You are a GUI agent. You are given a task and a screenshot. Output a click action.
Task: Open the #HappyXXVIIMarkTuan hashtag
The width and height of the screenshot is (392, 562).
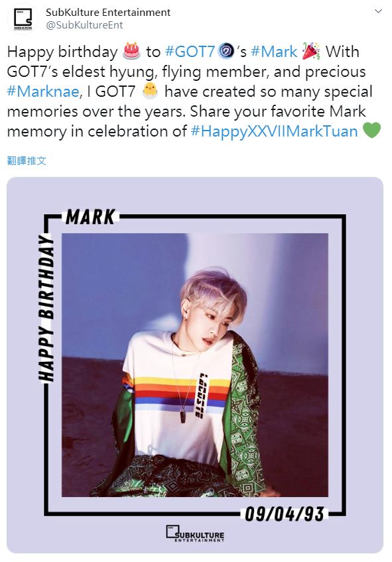[275, 131]
